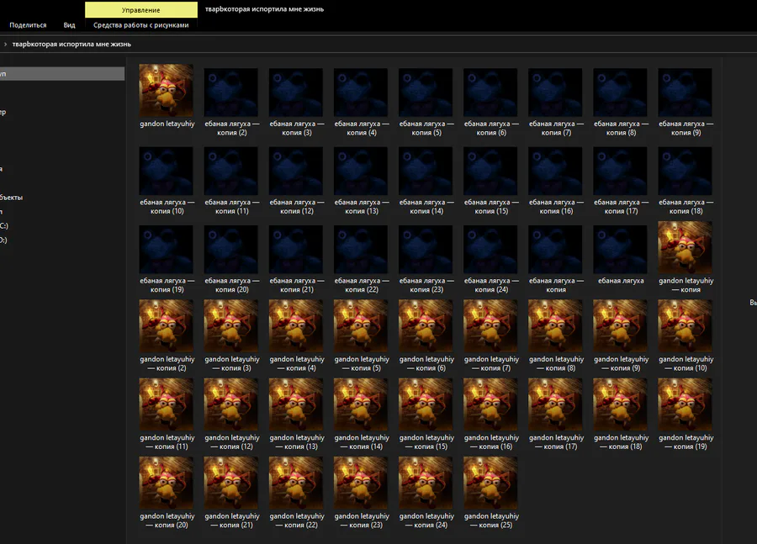Click label ебаная лягуха — копия (11)
757x544 pixels.
pos(232,207)
